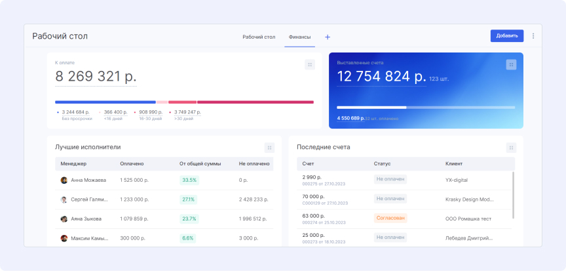
Task: Sort by Не оплачено column header
Action: point(254,163)
